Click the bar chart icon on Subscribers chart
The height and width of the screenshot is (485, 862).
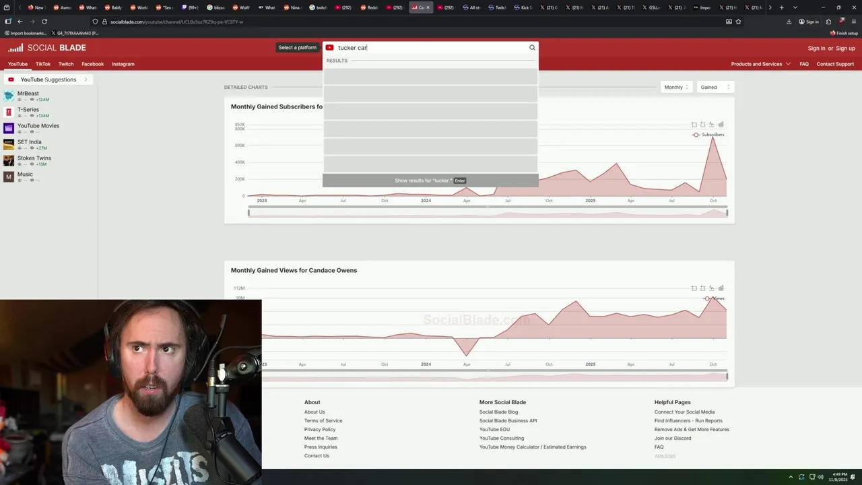pos(721,125)
